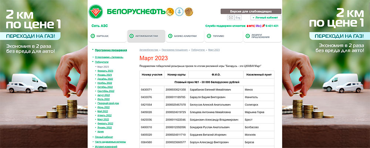Click the БЕЛОРУСНЕФТЬ green wordmark
370x148 pixels.
[x=136, y=11]
